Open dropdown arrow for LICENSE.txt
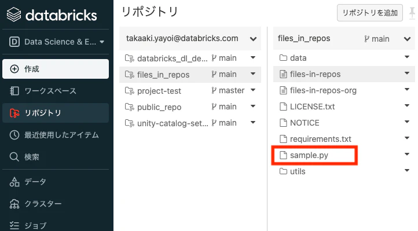Screen dimensions: 418x231 407,105
